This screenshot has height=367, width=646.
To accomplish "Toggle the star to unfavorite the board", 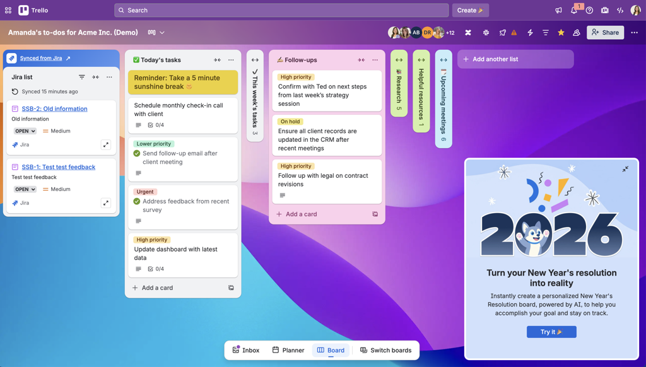I will [x=561, y=33].
